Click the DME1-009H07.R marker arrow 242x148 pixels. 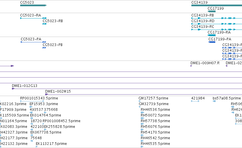[191, 66]
